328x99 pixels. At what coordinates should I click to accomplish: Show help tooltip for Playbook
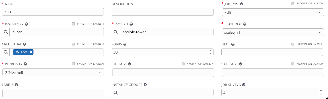tap(245, 24)
